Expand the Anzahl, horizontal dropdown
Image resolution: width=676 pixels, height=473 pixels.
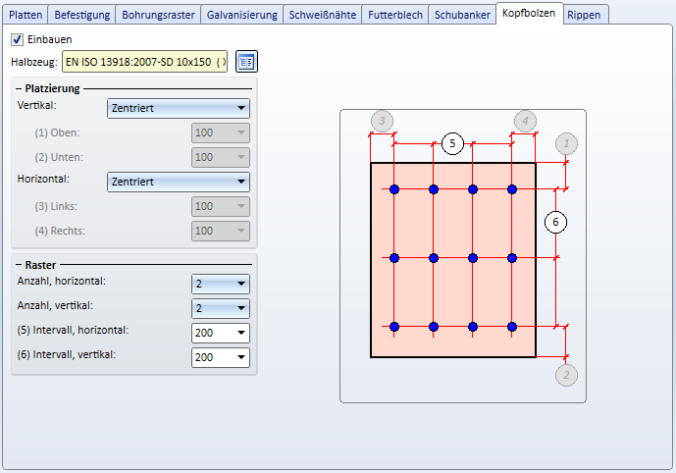pyautogui.click(x=220, y=284)
